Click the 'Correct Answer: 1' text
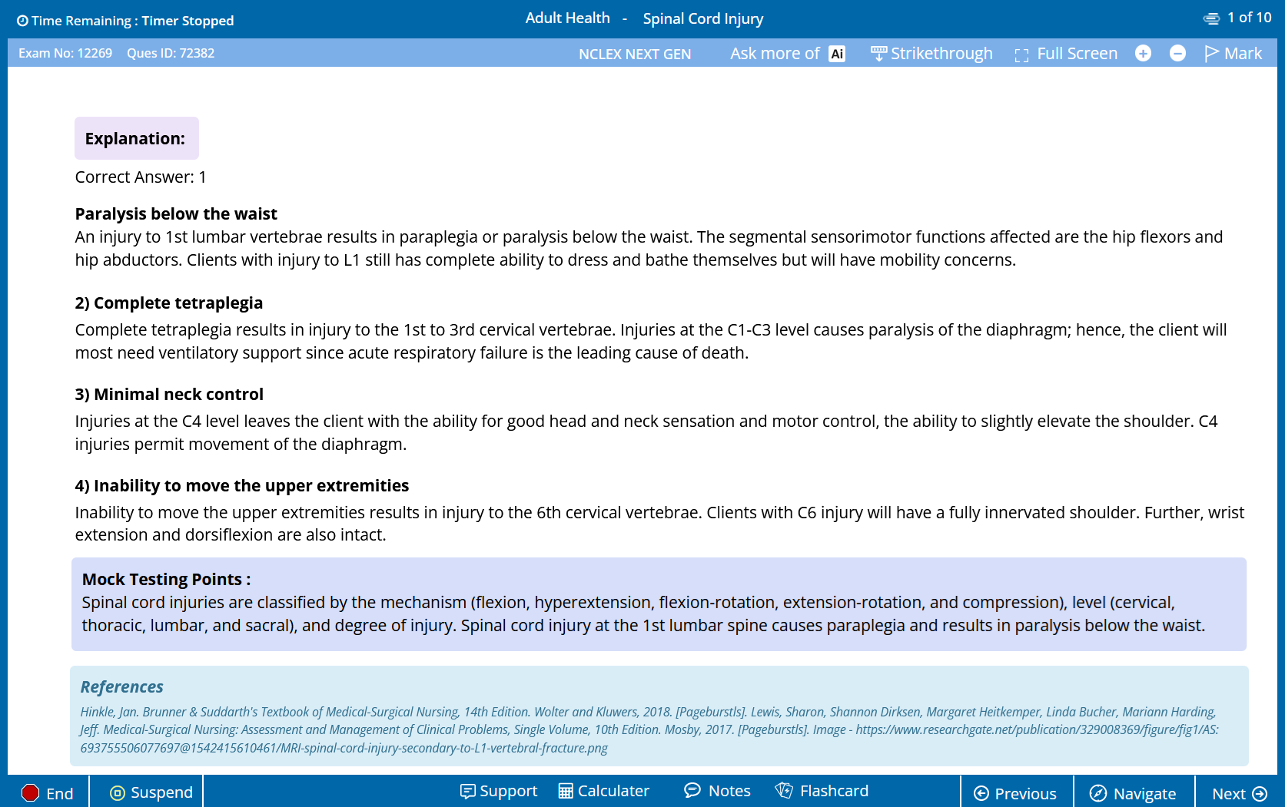This screenshot has height=807, width=1285. tap(141, 177)
